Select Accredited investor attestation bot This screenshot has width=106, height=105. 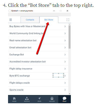[38, 62]
